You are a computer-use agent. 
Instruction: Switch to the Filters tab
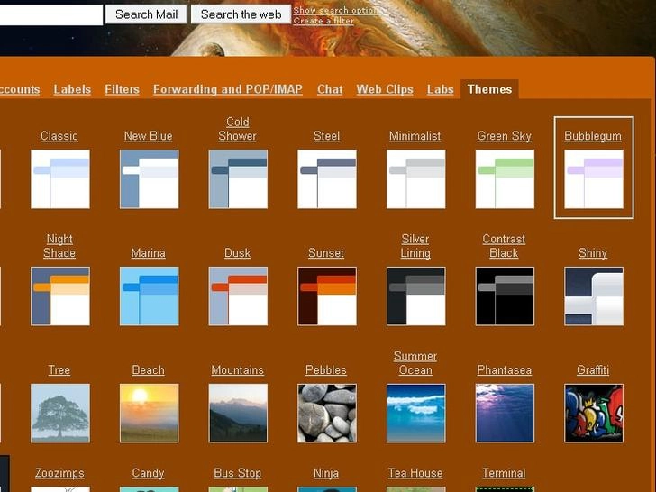tap(122, 89)
